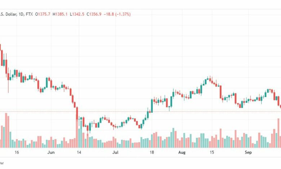Click the Jul label on time axis
The width and height of the screenshot is (281, 169).
pos(115,152)
